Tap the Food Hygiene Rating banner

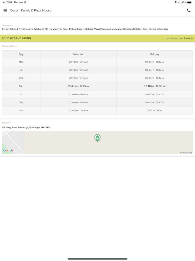coord(97,38)
